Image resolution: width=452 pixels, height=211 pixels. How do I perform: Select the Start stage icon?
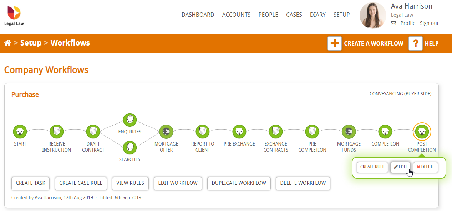20,131
